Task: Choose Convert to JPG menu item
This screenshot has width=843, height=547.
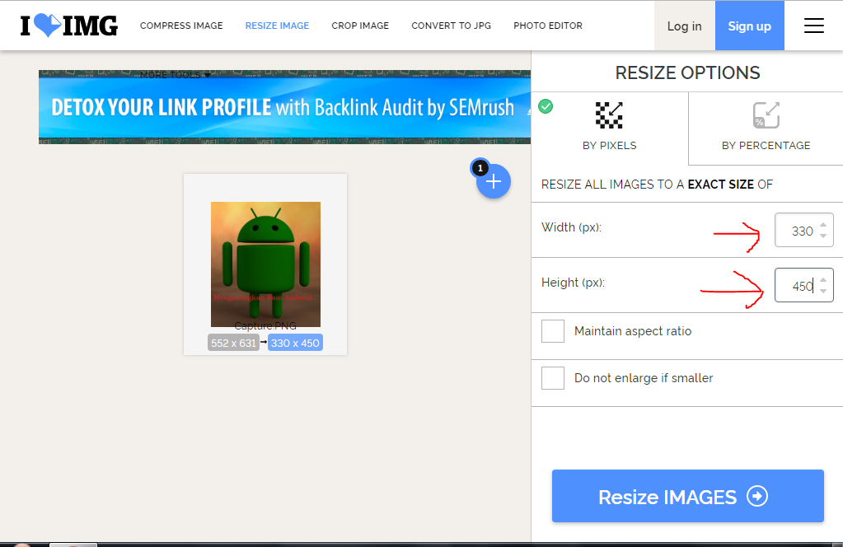Action: [x=451, y=26]
